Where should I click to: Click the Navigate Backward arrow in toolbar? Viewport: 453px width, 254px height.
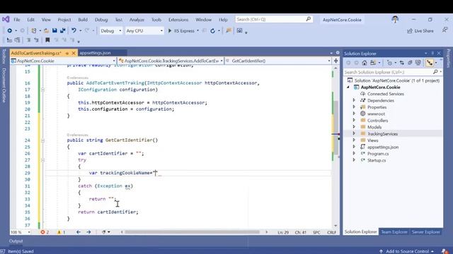coord(9,30)
